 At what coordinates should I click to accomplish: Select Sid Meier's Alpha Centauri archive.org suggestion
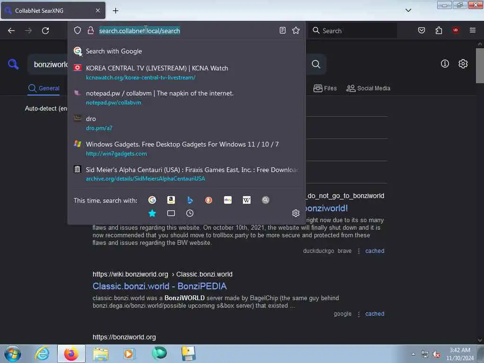[186, 174]
